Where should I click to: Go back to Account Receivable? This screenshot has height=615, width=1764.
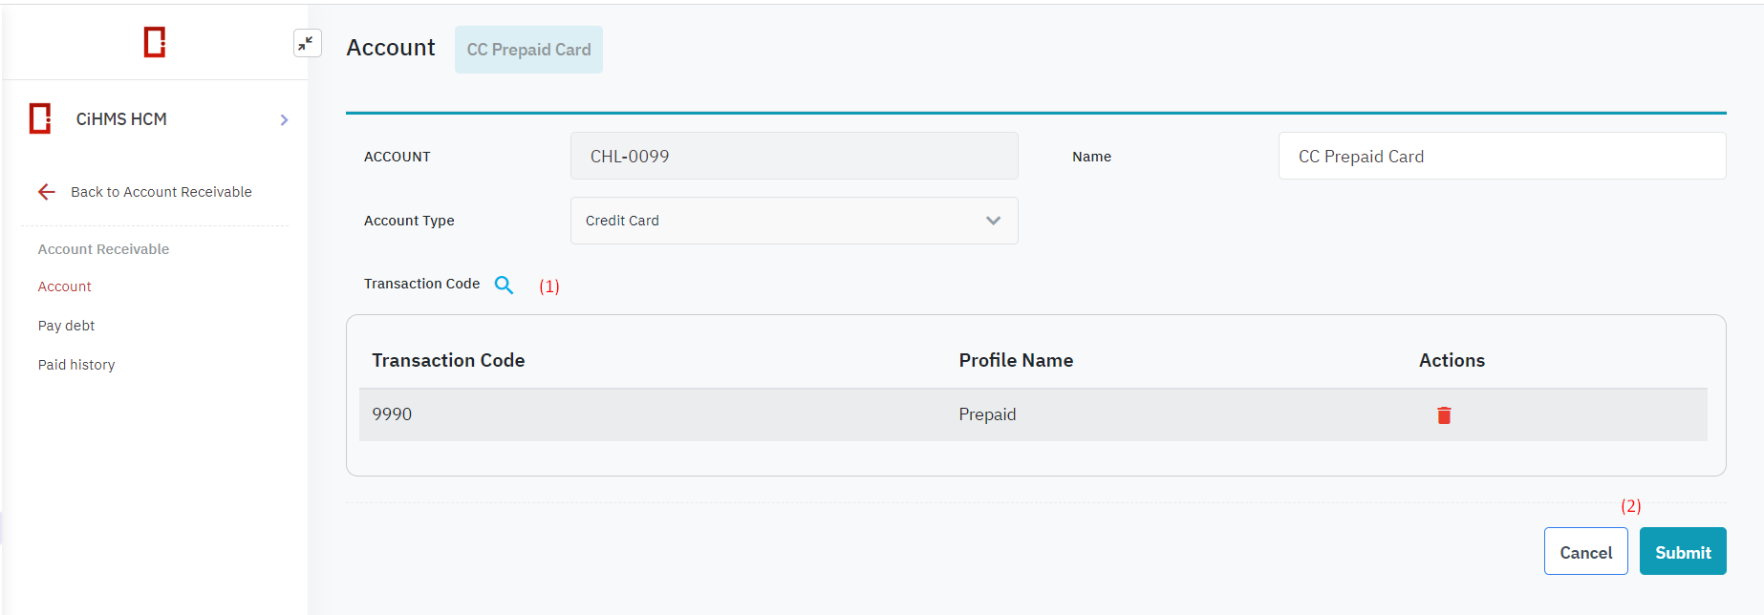[x=161, y=192]
